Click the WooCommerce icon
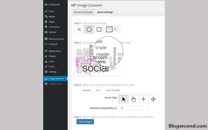 click(46, 39)
